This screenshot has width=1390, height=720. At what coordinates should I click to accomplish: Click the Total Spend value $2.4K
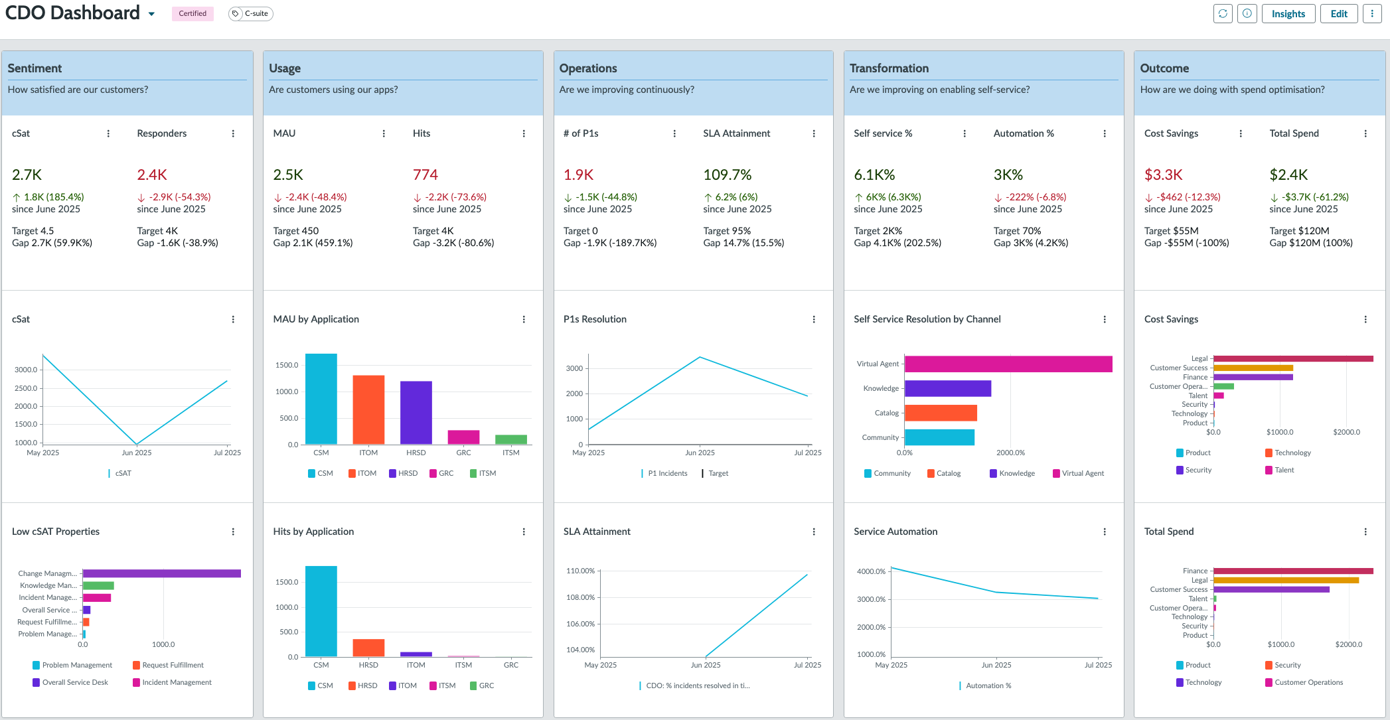coord(1288,175)
